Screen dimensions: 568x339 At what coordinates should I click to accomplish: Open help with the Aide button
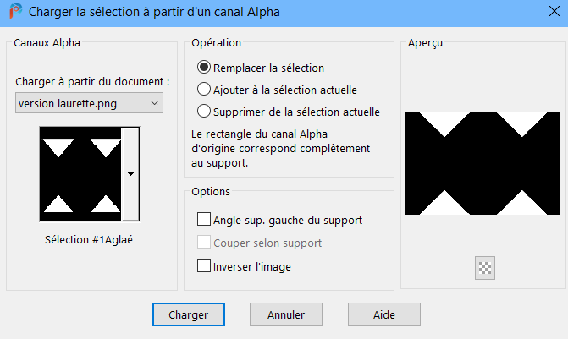pos(384,314)
